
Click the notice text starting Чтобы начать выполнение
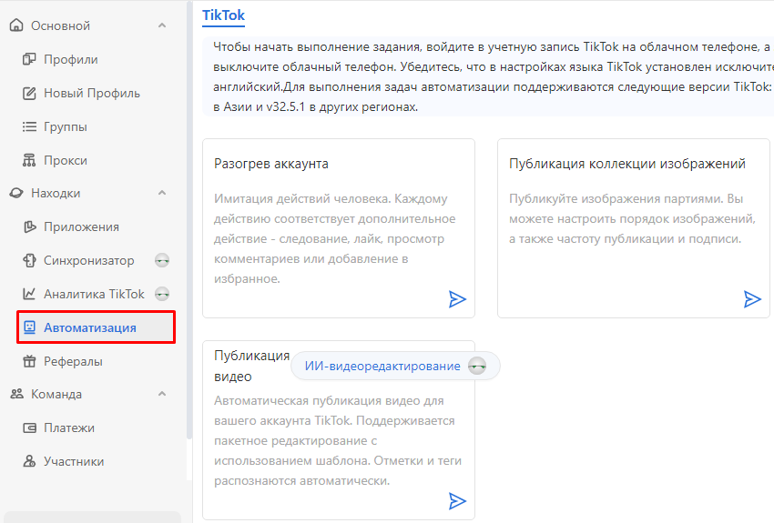[493, 77]
